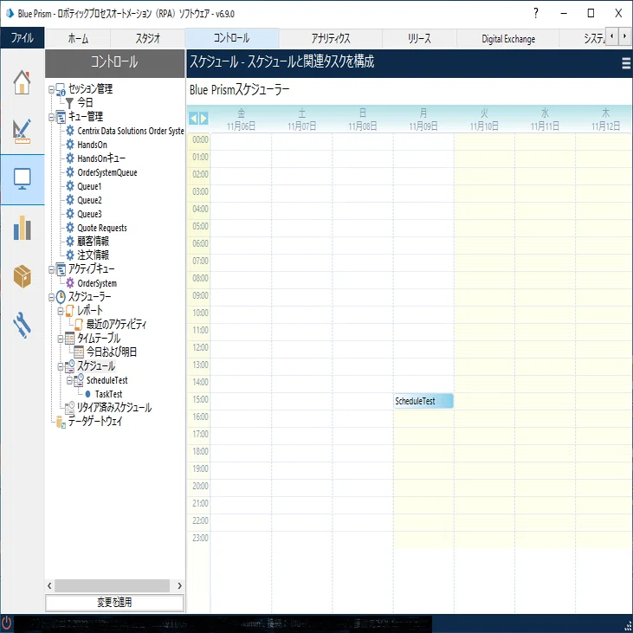Click the 金 11月06日 day header
The image size is (633, 633).
(x=241, y=119)
